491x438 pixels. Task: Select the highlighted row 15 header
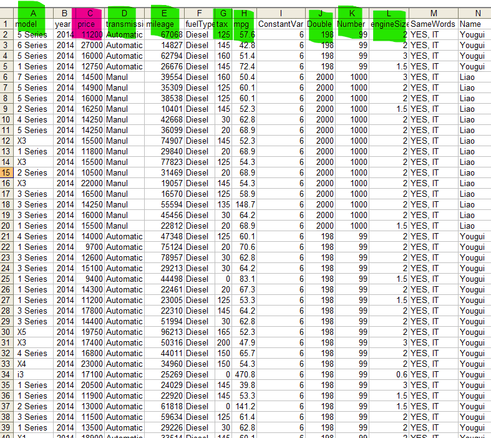[7, 172]
